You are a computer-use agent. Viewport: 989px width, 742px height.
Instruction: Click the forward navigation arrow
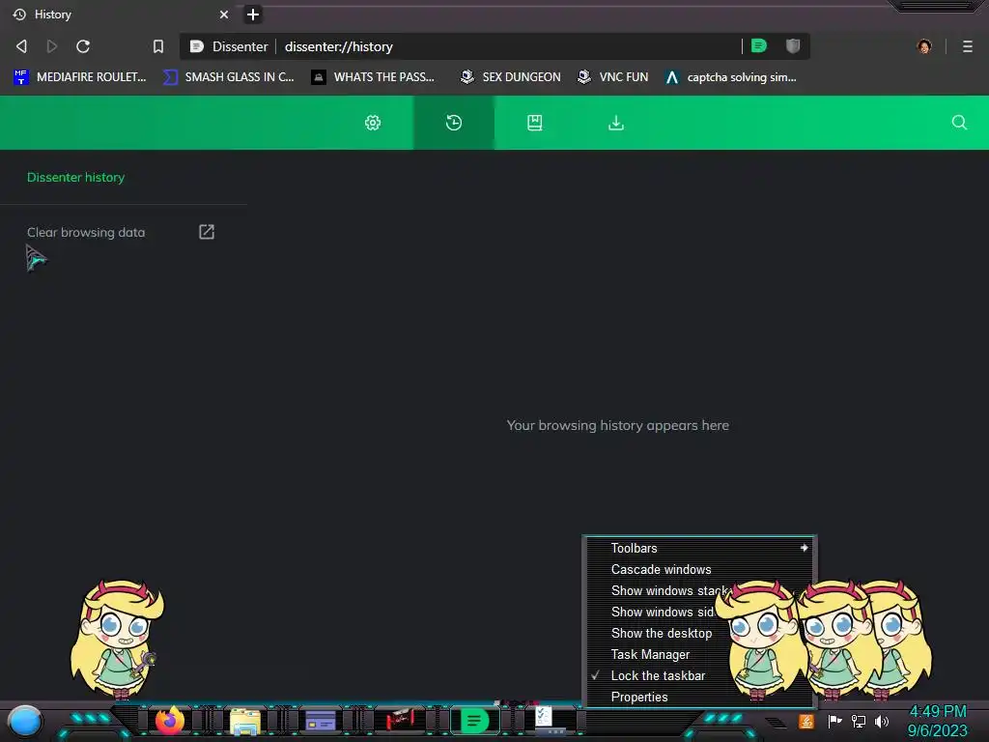[x=52, y=46]
